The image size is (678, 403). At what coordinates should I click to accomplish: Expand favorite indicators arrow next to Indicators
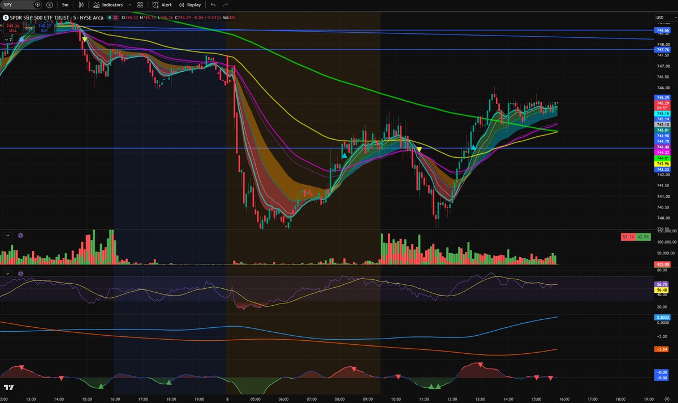click(129, 5)
